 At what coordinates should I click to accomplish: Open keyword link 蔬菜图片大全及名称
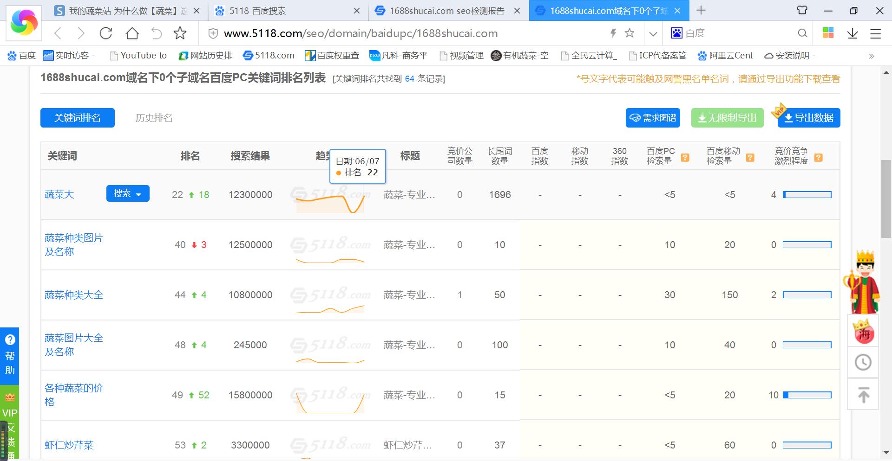point(74,345)
